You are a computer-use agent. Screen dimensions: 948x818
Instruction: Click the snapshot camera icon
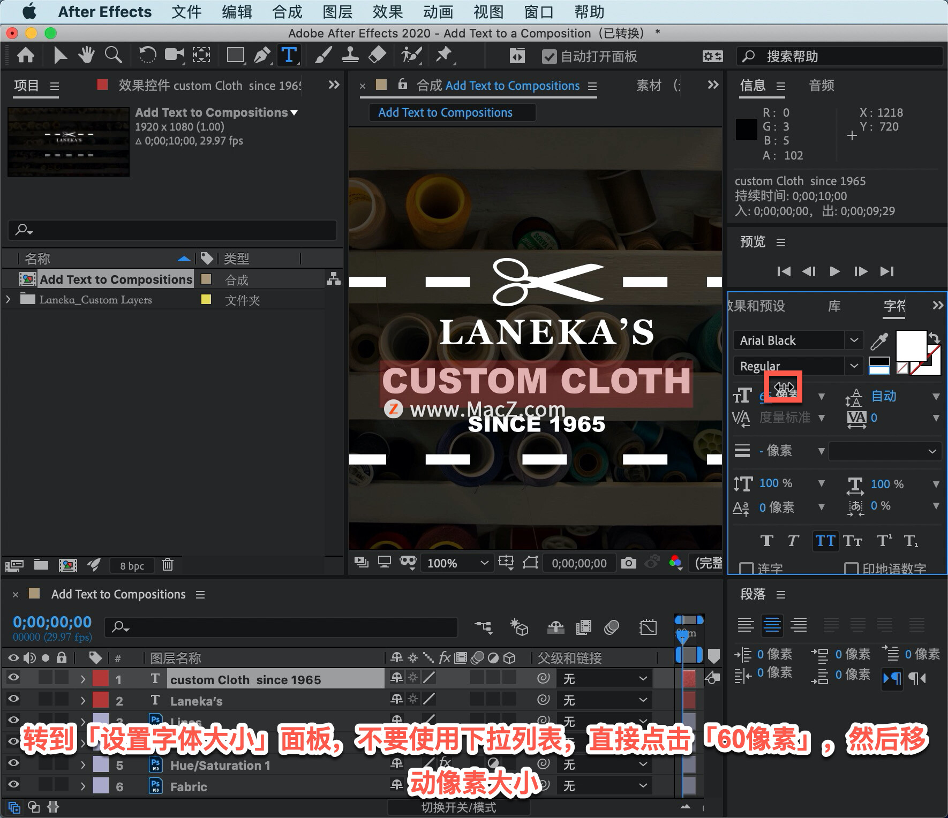tap(628, 563)
